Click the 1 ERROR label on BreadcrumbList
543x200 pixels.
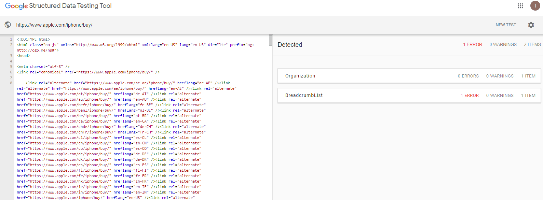(x=469, y=96)
